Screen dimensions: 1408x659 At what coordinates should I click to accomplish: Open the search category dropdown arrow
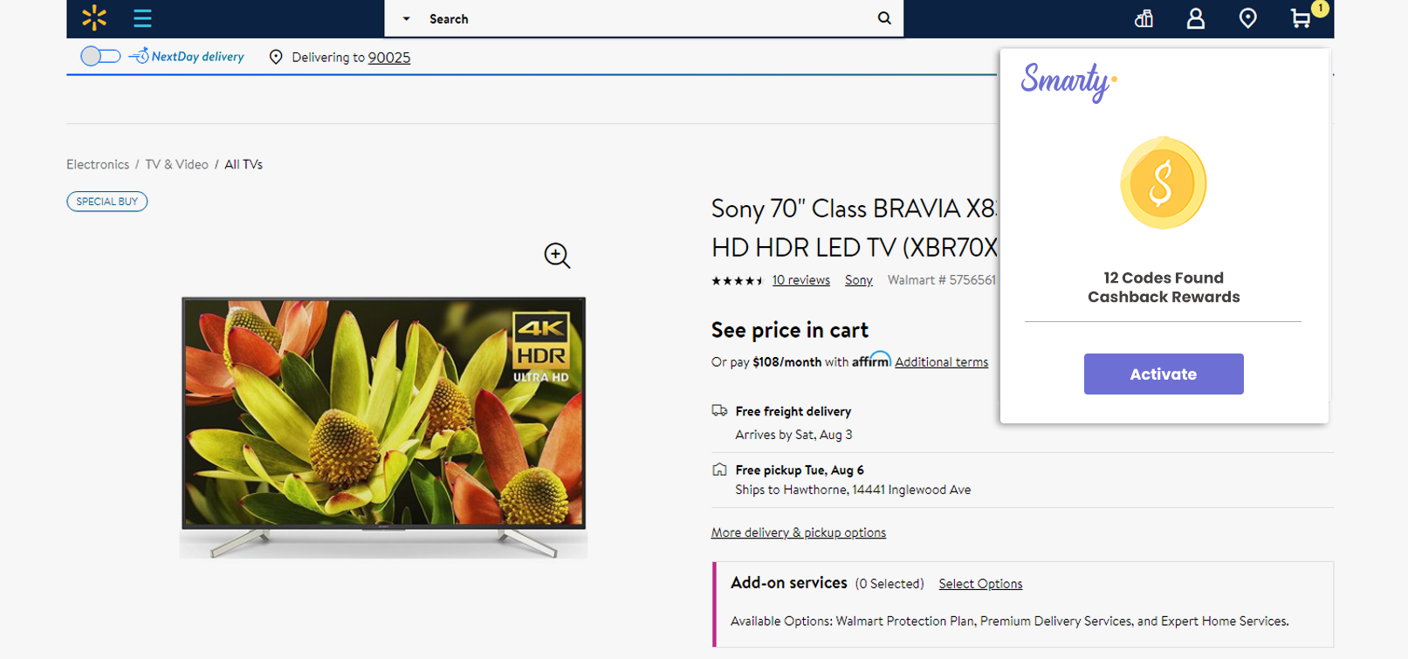[406, 18]
